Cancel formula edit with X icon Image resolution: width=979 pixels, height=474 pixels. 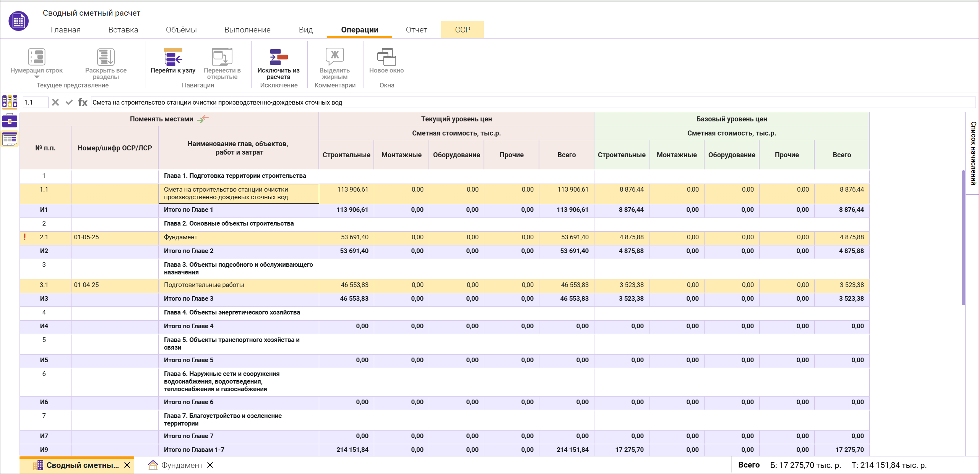(x=55, y=102)
